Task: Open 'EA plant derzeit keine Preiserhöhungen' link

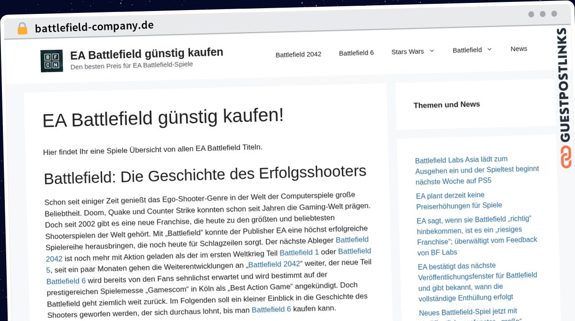Action: pyautogui.click(x=459, y=200)
